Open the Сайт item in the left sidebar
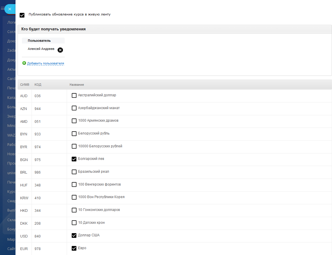 point(11,249)
